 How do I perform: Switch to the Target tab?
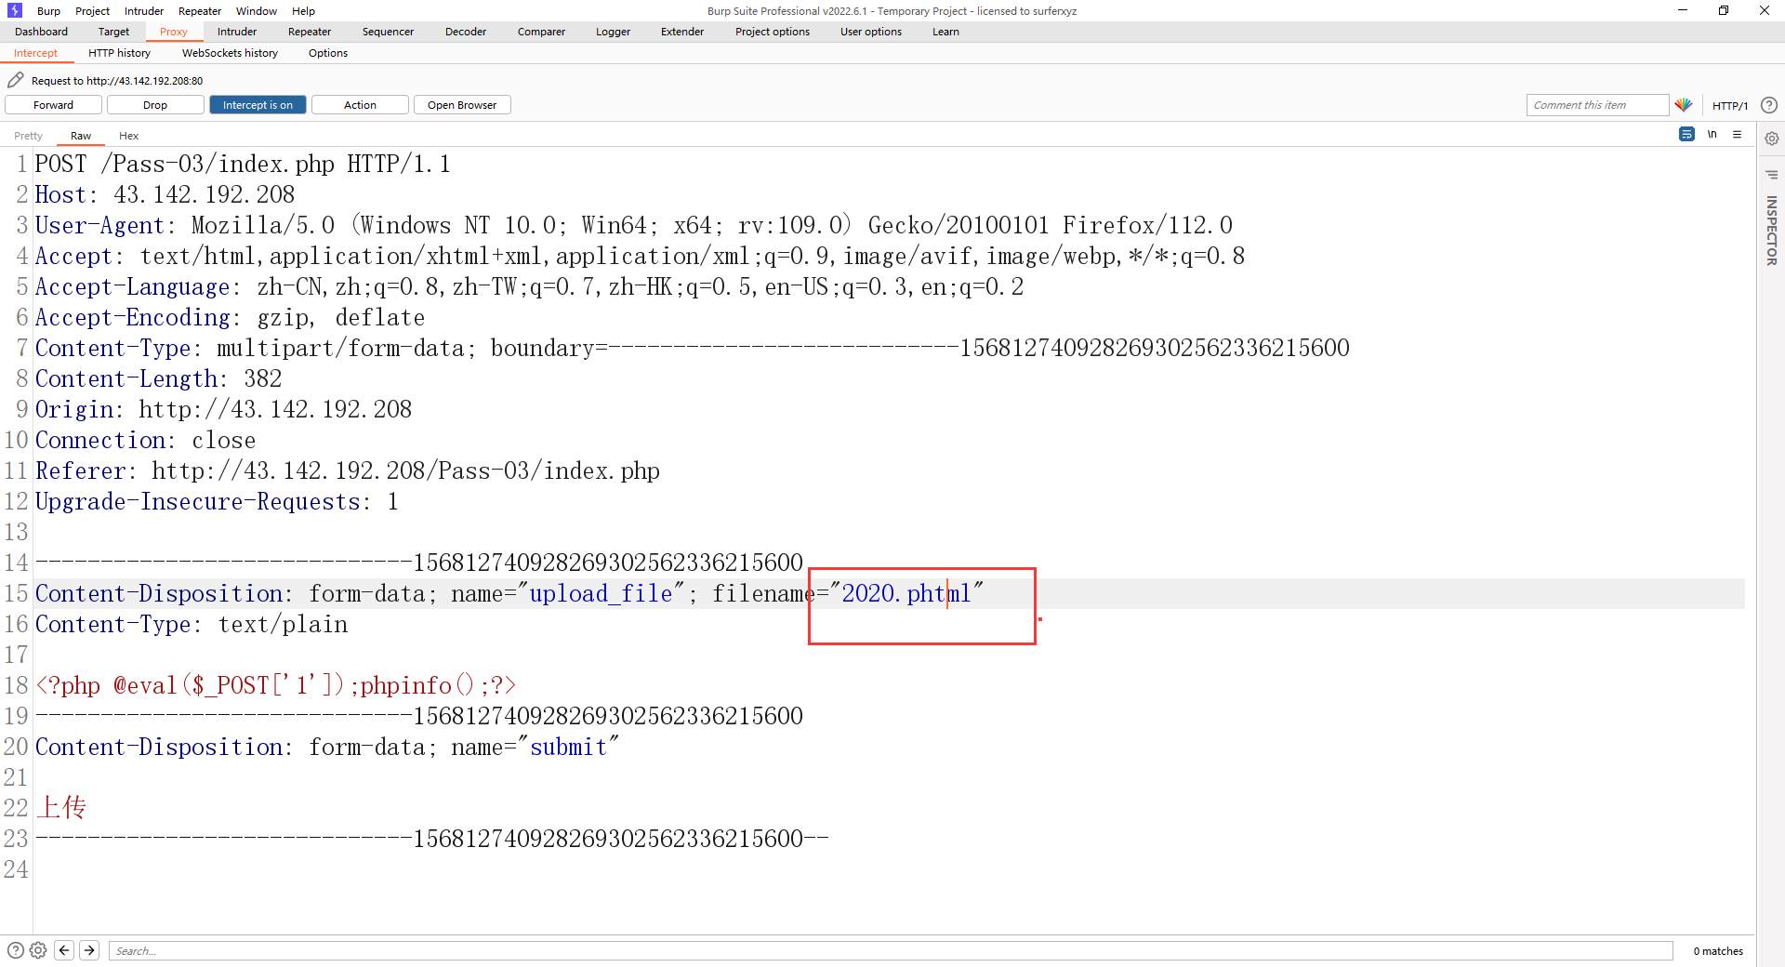point(113,32)
